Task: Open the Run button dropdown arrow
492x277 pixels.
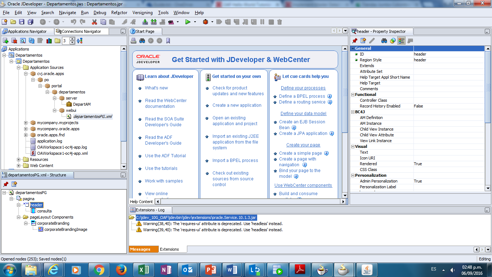Action: pos(195,22)
